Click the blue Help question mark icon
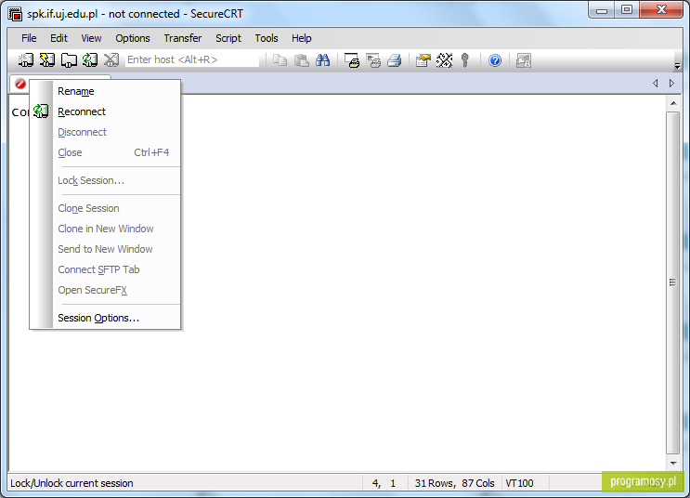This screenshot has height=498, width=690. point(495,59)
